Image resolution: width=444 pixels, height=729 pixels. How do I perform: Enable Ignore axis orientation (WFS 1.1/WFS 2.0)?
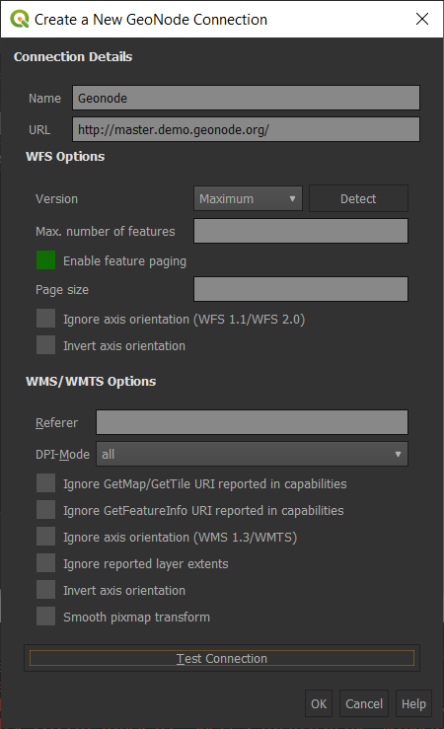click(x=45, y=319)
